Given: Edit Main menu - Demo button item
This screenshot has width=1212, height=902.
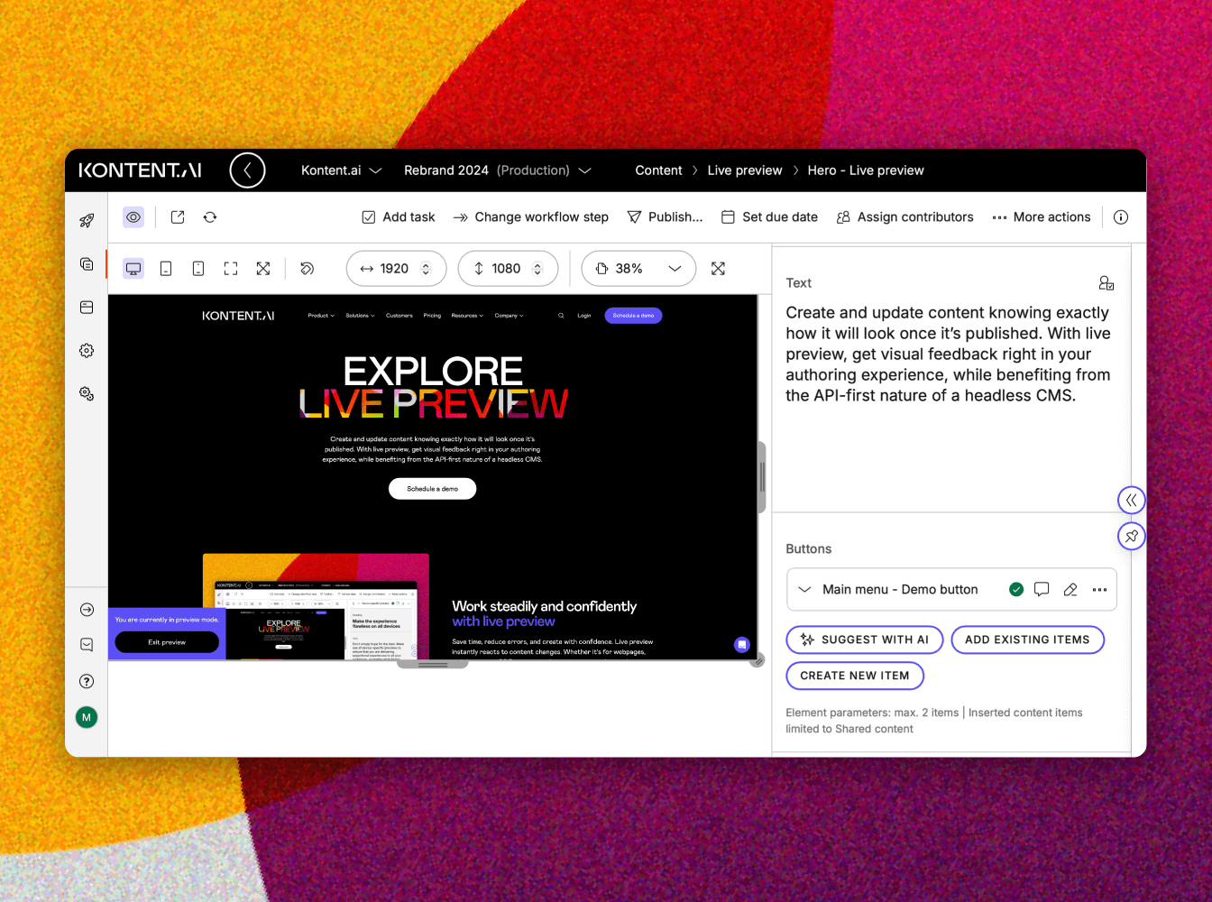Looking at the screenshot, I should (x=1070, y=590).
